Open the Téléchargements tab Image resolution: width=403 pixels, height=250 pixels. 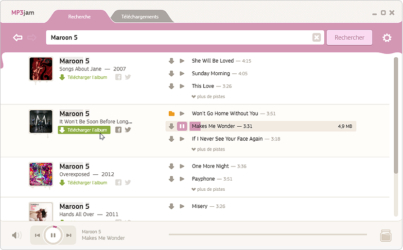(x=140, y=17)
